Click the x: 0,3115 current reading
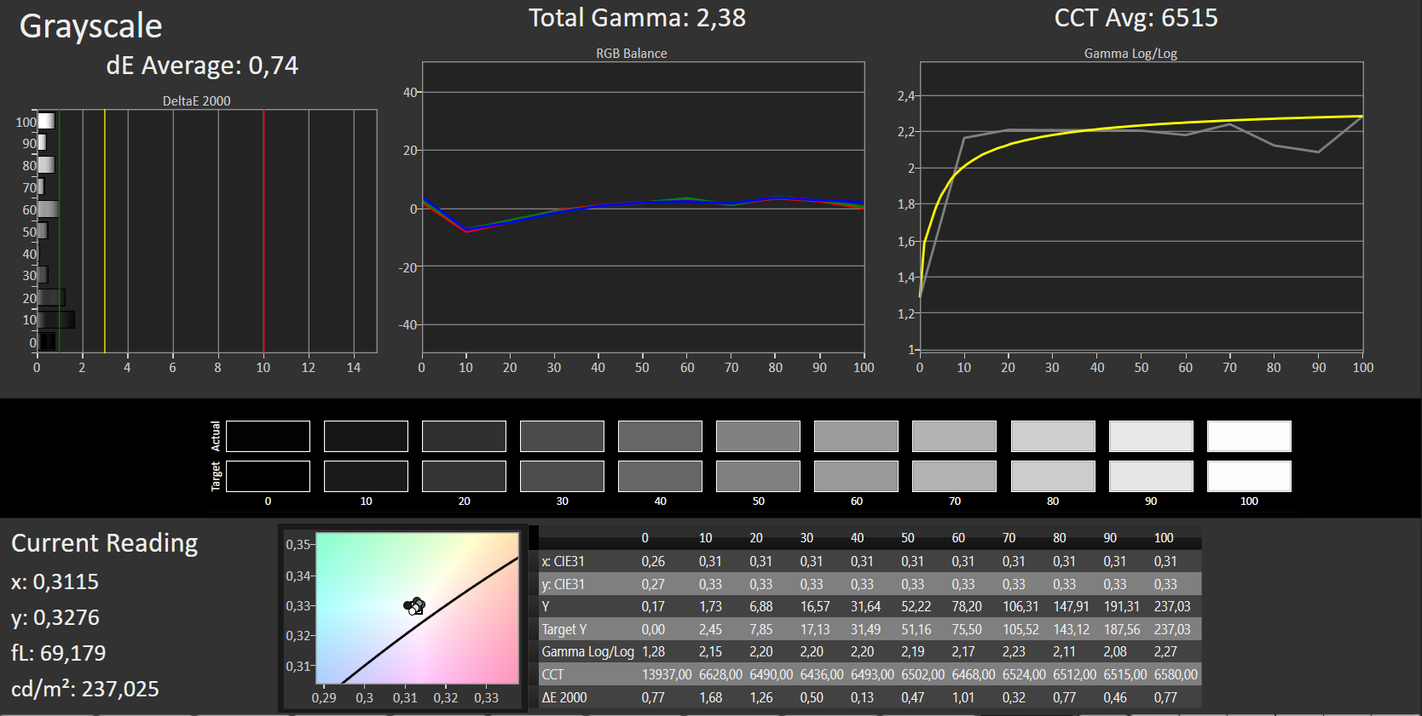The width and height of the screenshot is (1422, 716). point(55,581)
